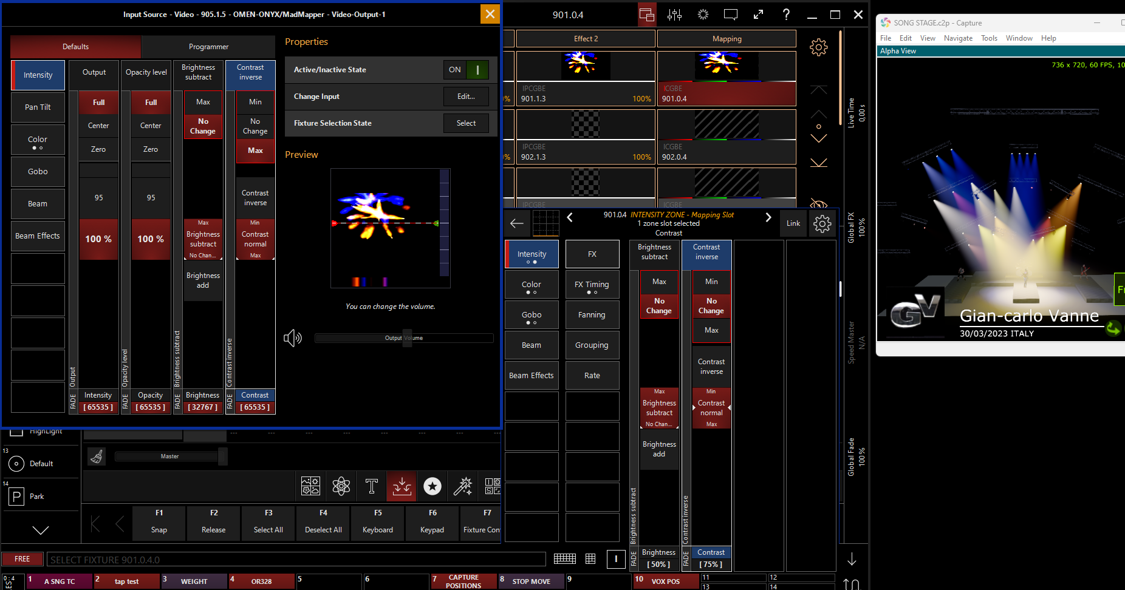Image resolution: width=1125 pixels, height=590 pixels.
Task: Select the text T icon
Action: coord(372,486)
